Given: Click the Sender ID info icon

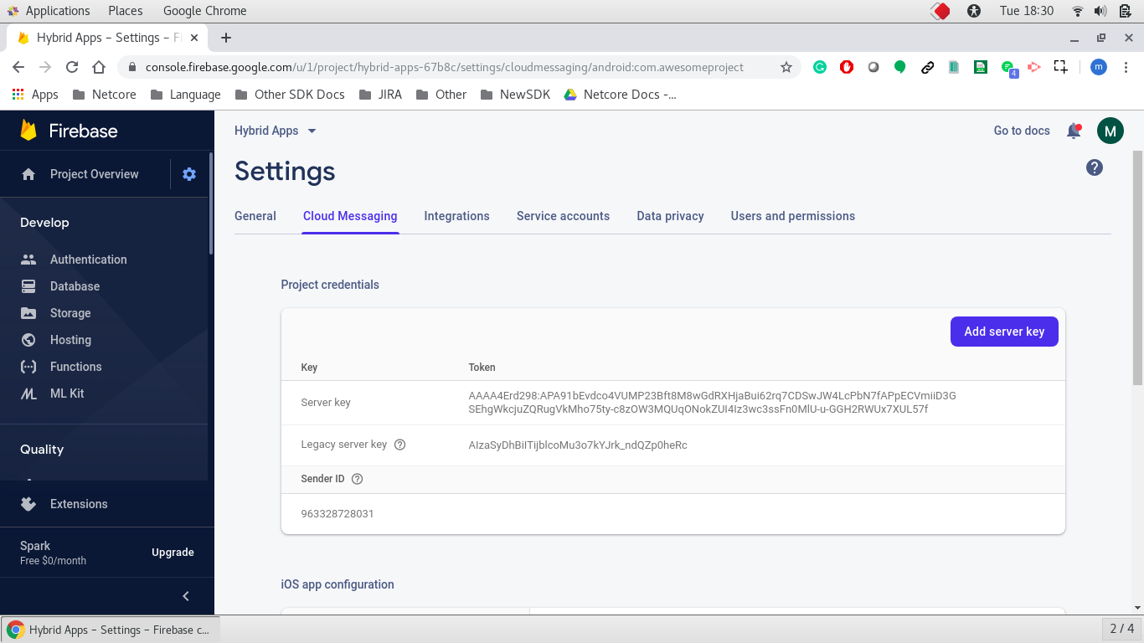Looking at the screenshot, I should pos(358,479).
